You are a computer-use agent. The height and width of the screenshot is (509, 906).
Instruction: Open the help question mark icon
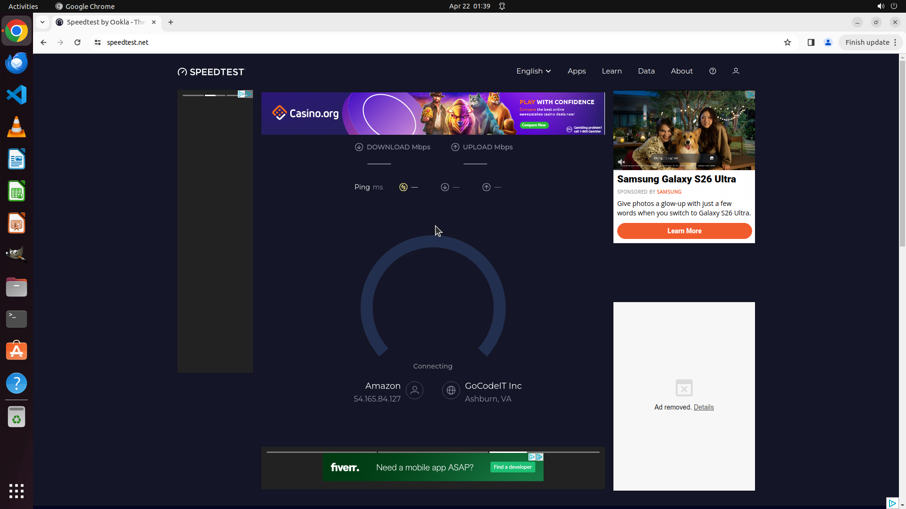pyautogui.click(x=713, y=71)
